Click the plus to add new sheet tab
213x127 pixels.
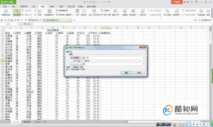point(45,122)
